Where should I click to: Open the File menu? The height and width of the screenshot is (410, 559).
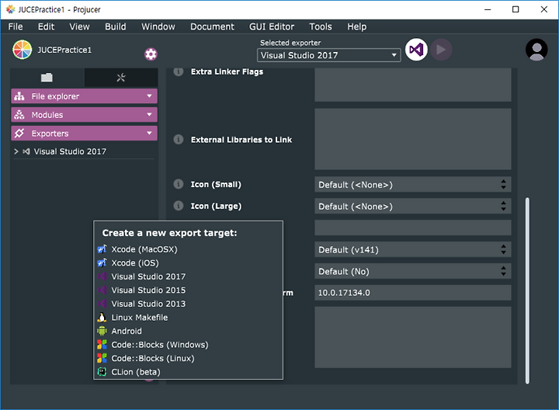pyautogui.click(x=16, y=26)
